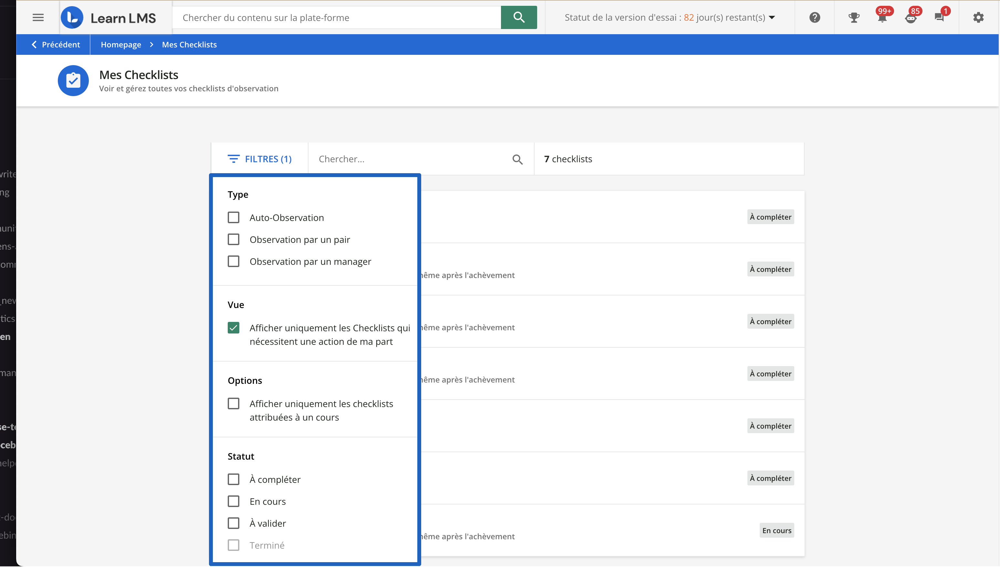The height and width of the screenshot is (567, 1000).
Task: Expand the trial version status dropdown
Action: pos(772,17)
